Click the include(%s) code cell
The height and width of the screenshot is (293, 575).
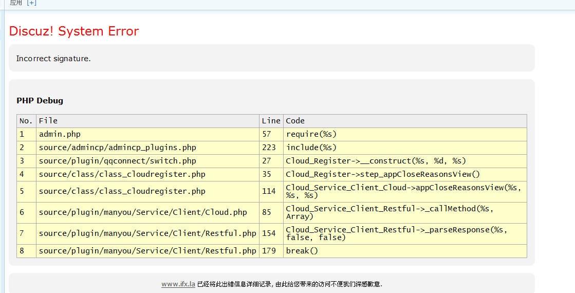pyautogui.click(x=311, y=148)
